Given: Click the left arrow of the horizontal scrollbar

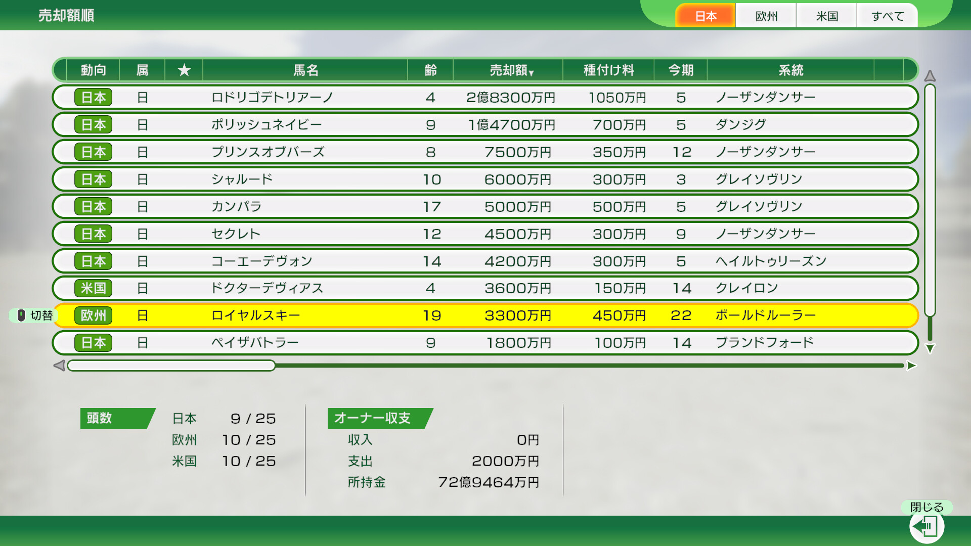Looking at the screenshot, I should click(x=59, y=365).
